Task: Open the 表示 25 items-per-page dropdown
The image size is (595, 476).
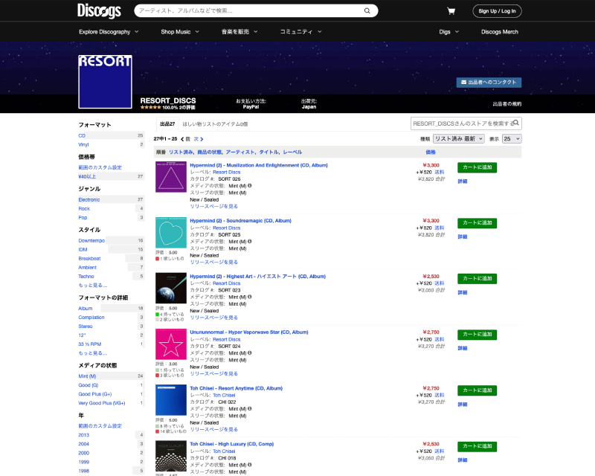Action: tap(512, 138)
